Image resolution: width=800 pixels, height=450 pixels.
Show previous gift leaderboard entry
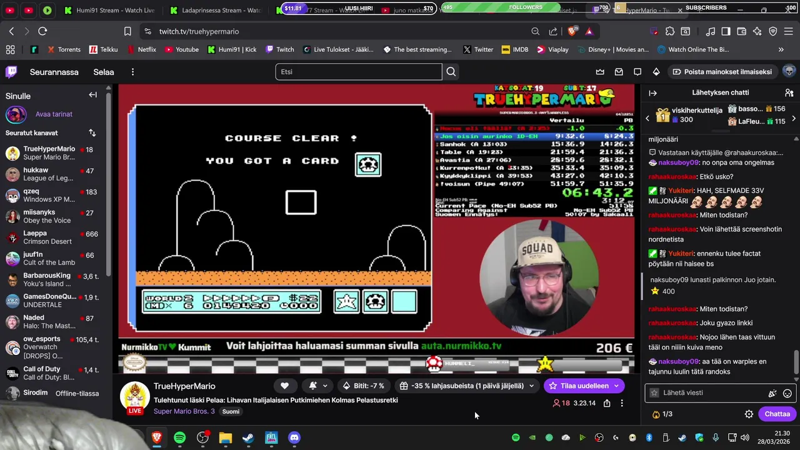coord(647,118)
